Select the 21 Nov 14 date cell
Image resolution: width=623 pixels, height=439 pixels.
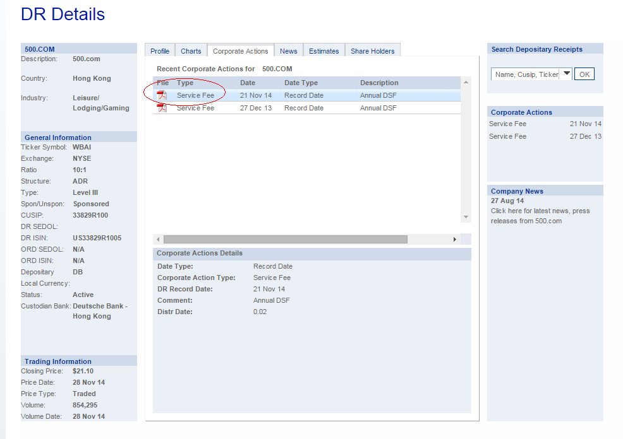pyautogui.click(x=256, y=95)
